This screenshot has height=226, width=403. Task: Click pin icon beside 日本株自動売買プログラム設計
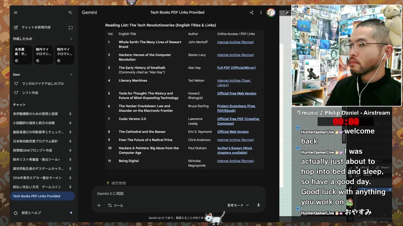70,141
